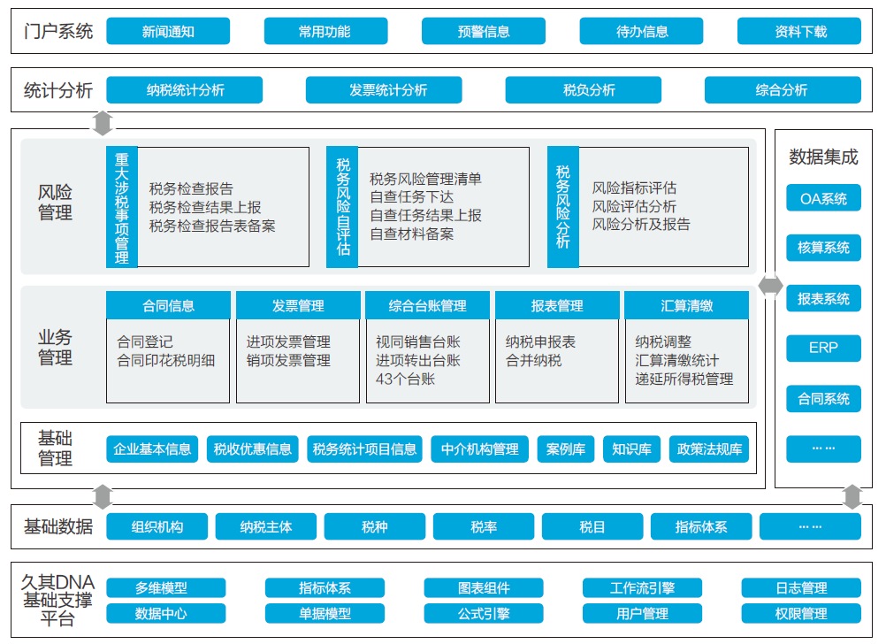Click 税务检查结果上报 text entry
Image resolution: width=886 pixels, height=644 pixels.
(205, 207)
